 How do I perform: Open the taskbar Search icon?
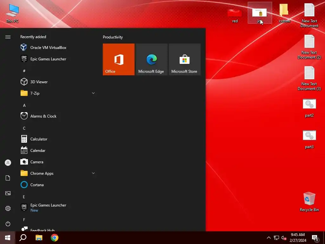pyautogui.click(x=23, y=238)
